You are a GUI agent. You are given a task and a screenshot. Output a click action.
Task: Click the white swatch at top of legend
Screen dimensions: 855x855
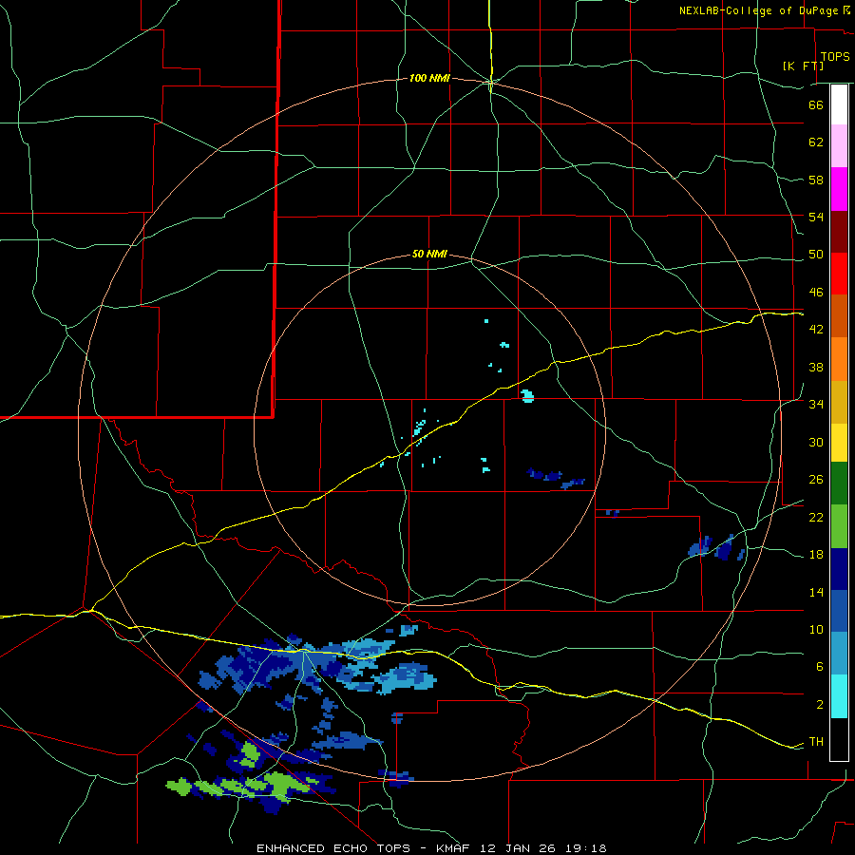(839, 104)
